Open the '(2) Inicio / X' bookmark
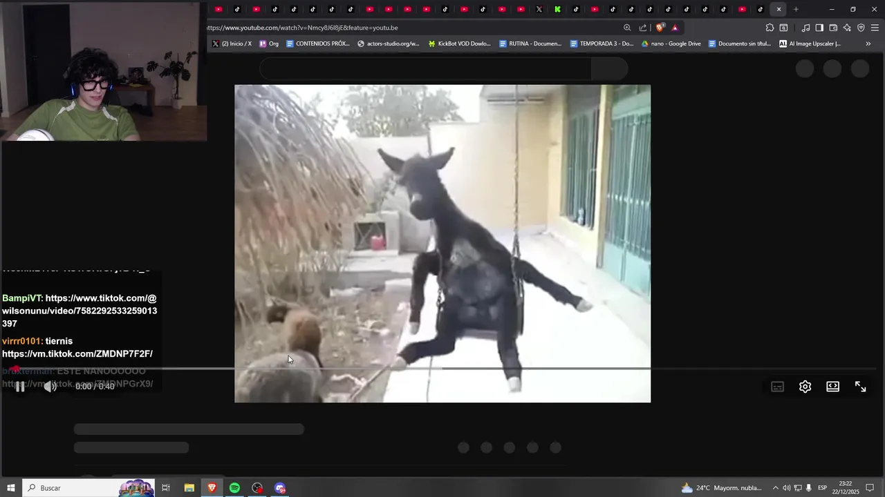The height and width of the screenshot is (497, 885). [x=232, y=43]
